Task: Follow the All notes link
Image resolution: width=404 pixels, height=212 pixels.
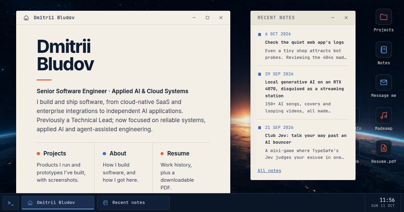Action: point(269,171)
